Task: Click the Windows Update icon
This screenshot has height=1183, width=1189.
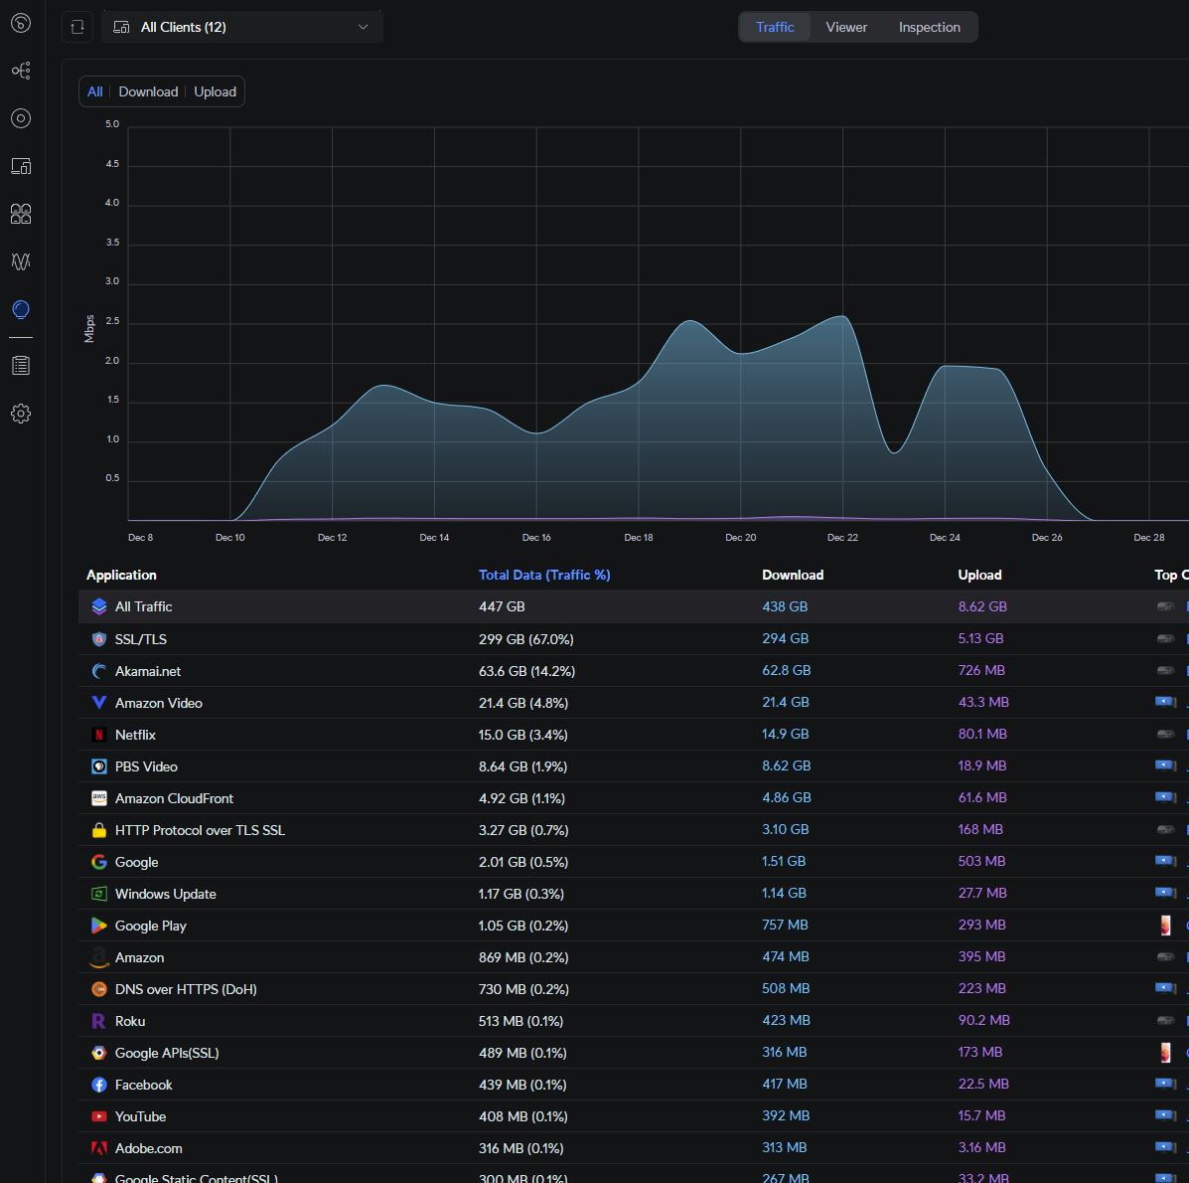Action: [98, 894]
